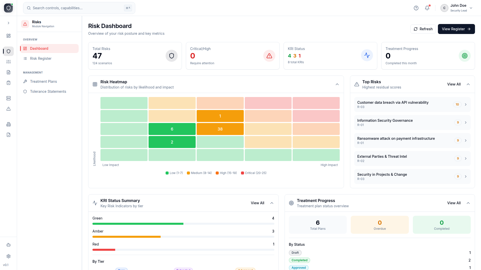Open the bot assistant icon in left rail
Screen dimensions: 481x270
(x=9, y=245)
